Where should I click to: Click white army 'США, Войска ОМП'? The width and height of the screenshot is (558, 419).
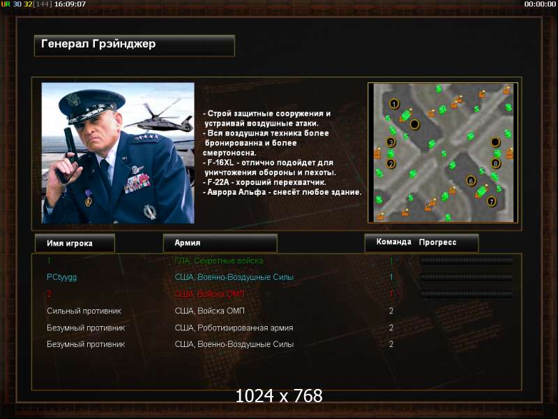(210, 311)
